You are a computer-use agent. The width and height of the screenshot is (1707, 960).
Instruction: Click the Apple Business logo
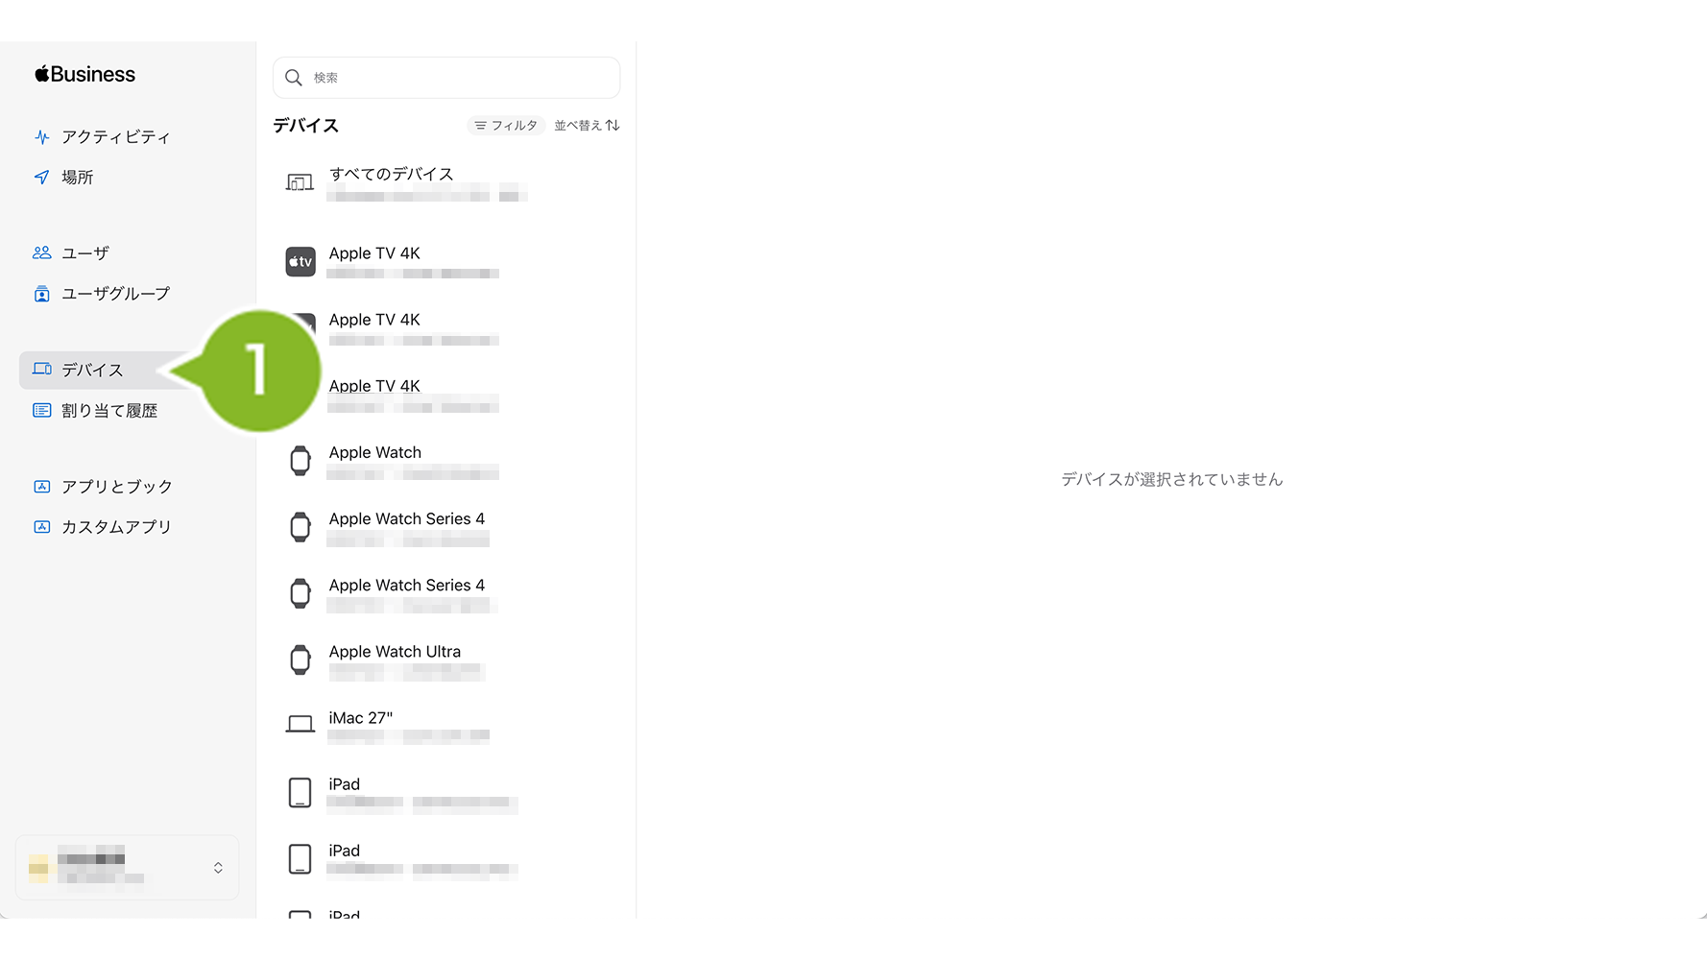pyautogui.click(x=84, y=74)
